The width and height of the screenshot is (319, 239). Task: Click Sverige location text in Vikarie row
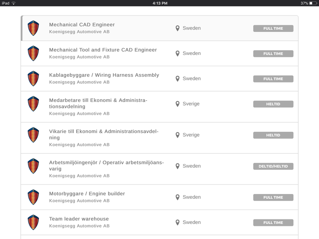coord(191,135)
